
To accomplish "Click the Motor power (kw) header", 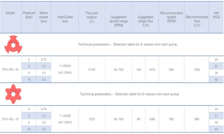I will click(44, 17).
